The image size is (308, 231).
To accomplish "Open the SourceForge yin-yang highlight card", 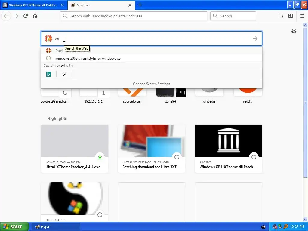I will 75,202.
